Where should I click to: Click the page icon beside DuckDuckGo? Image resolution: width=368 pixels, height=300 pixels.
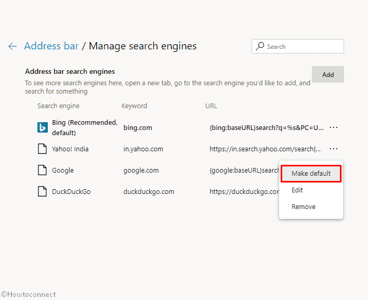pyautogui.click(x=42, y=191)
